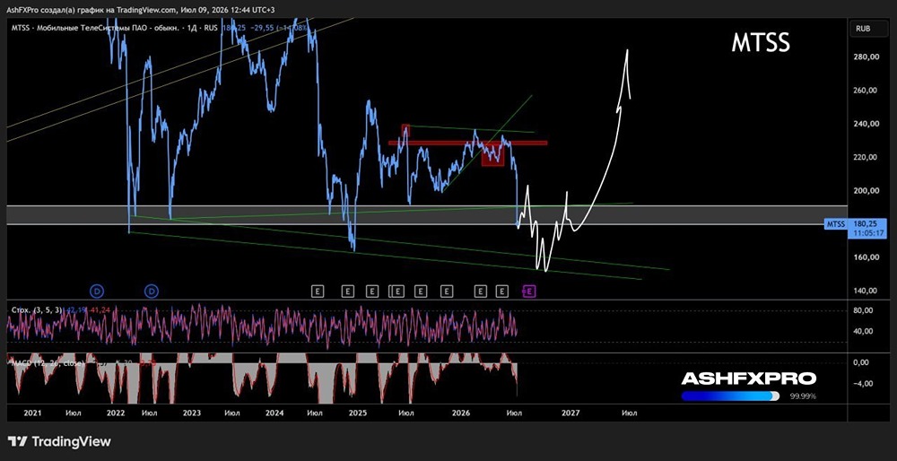Open the leftmost white E earnings marker
This screenshot has width=897, height=461.
[x=318, y=291]
